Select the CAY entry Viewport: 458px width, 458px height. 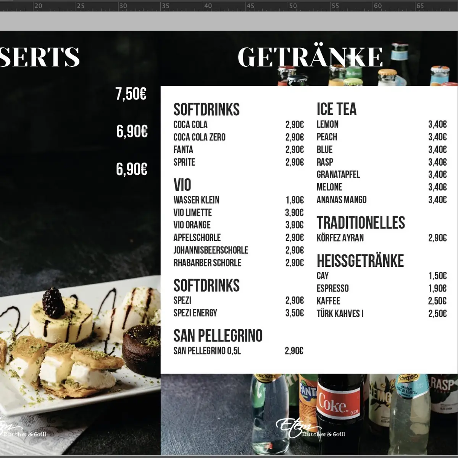323,276
